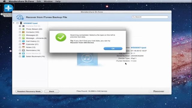Click OK in the scanning completed dialog
Viewport: 192px width, 108px height.
coord(113,49)
